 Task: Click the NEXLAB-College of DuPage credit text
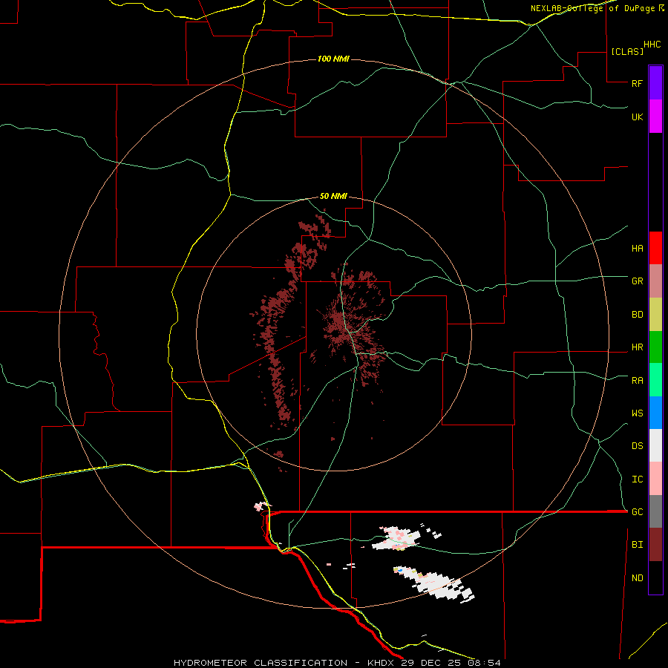coord(595,8)
